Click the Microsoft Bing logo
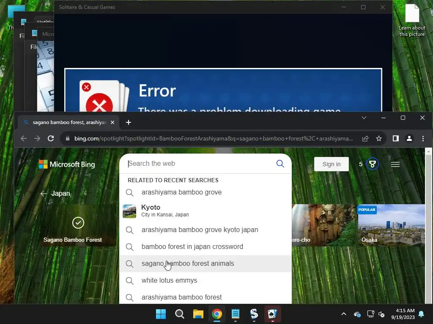433x324 pixels. click(67, 165)
